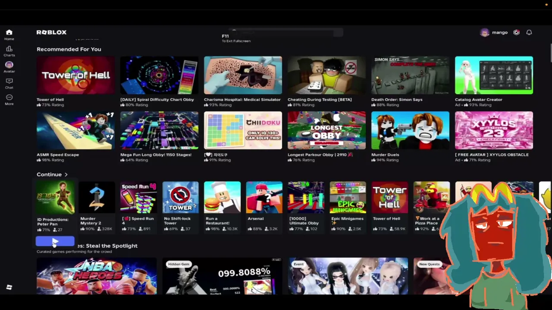Viewport: 552px width, 310px height.
Task: Open the Speed Run 4 thumbnail
Action: point(138,198)
